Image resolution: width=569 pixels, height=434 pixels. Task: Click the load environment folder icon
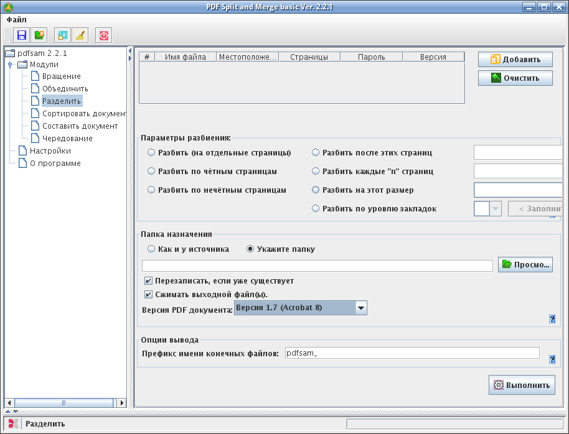pos(39,35)
